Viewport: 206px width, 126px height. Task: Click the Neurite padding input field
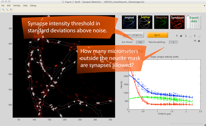click(173, 42)
